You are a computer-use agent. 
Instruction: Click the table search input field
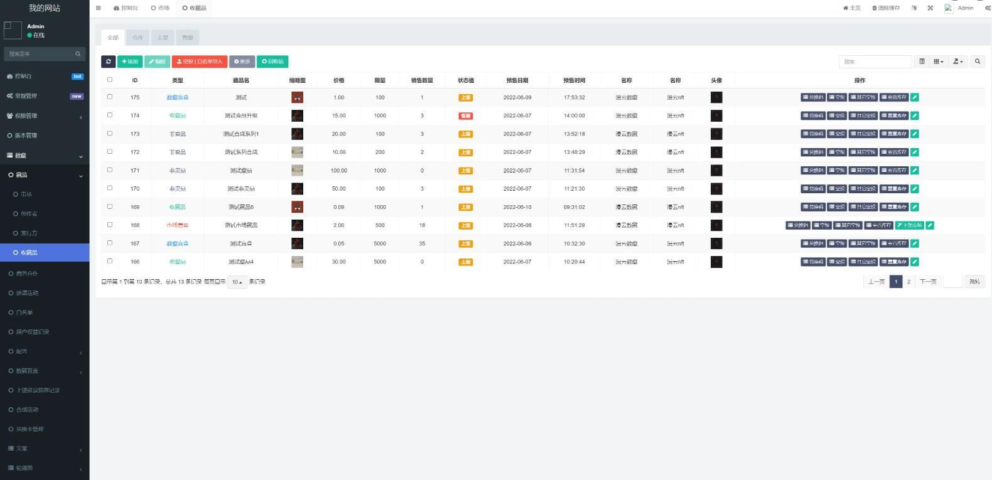pyautogui.click(x=875, y=61)
